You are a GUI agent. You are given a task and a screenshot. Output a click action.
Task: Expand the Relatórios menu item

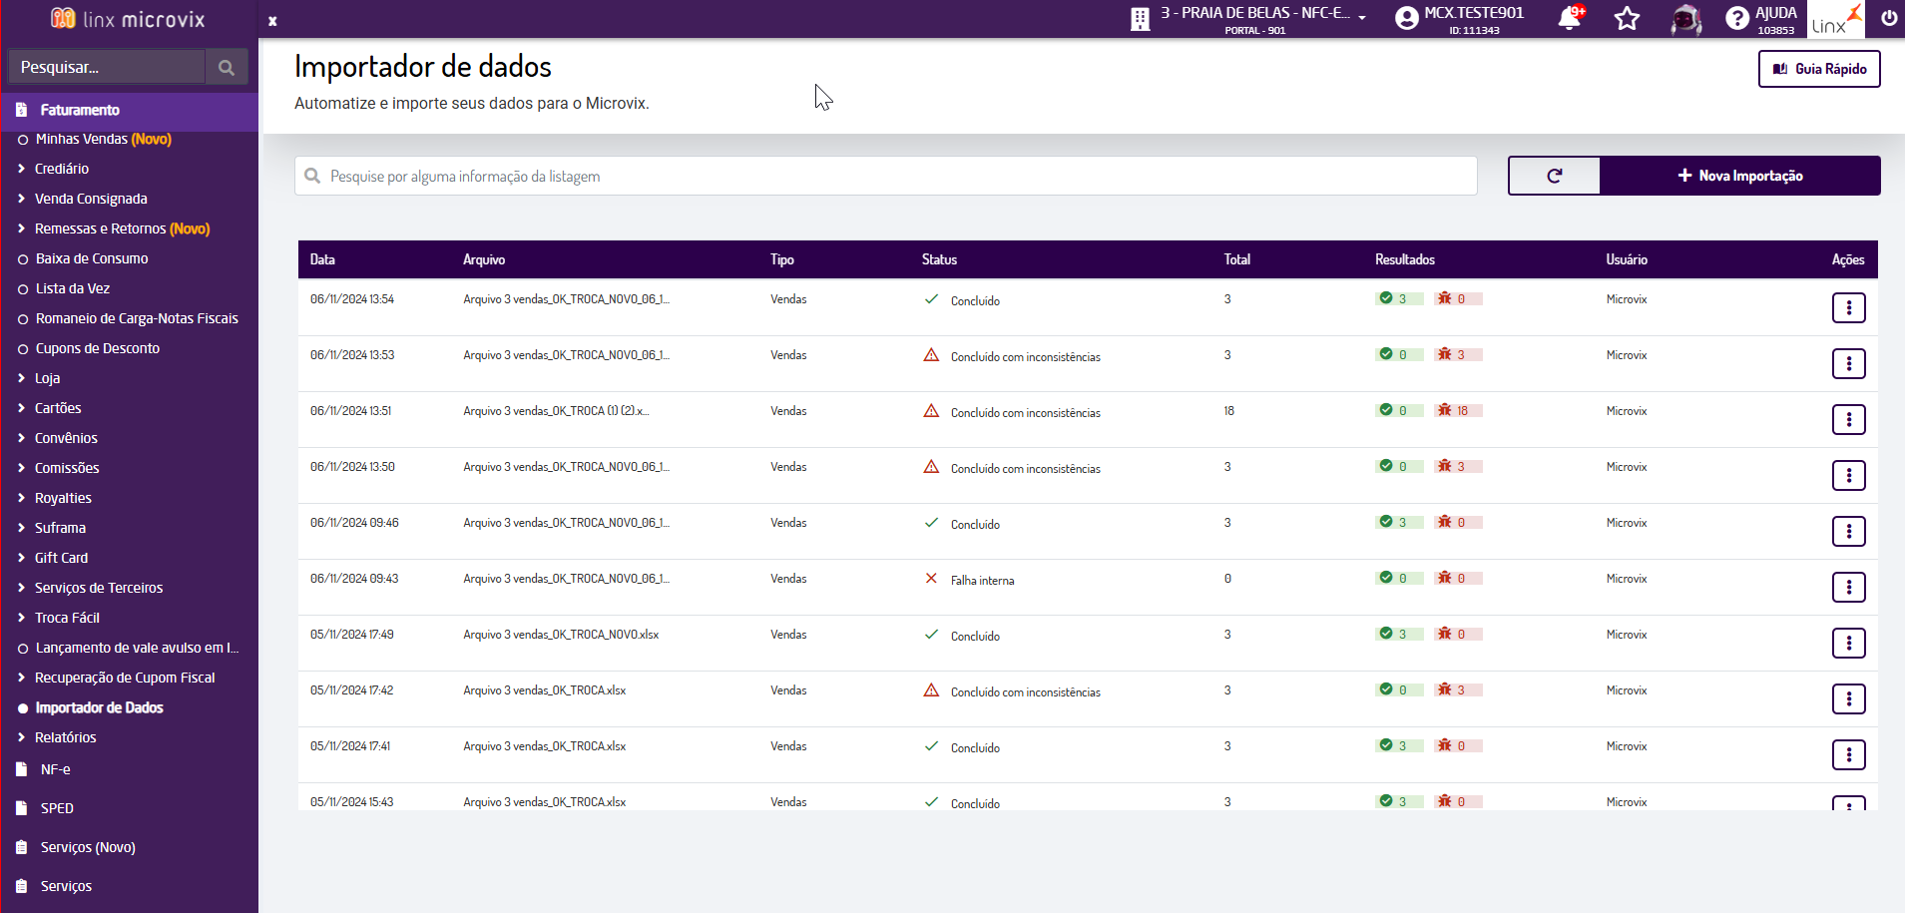(x=66, y=737)
